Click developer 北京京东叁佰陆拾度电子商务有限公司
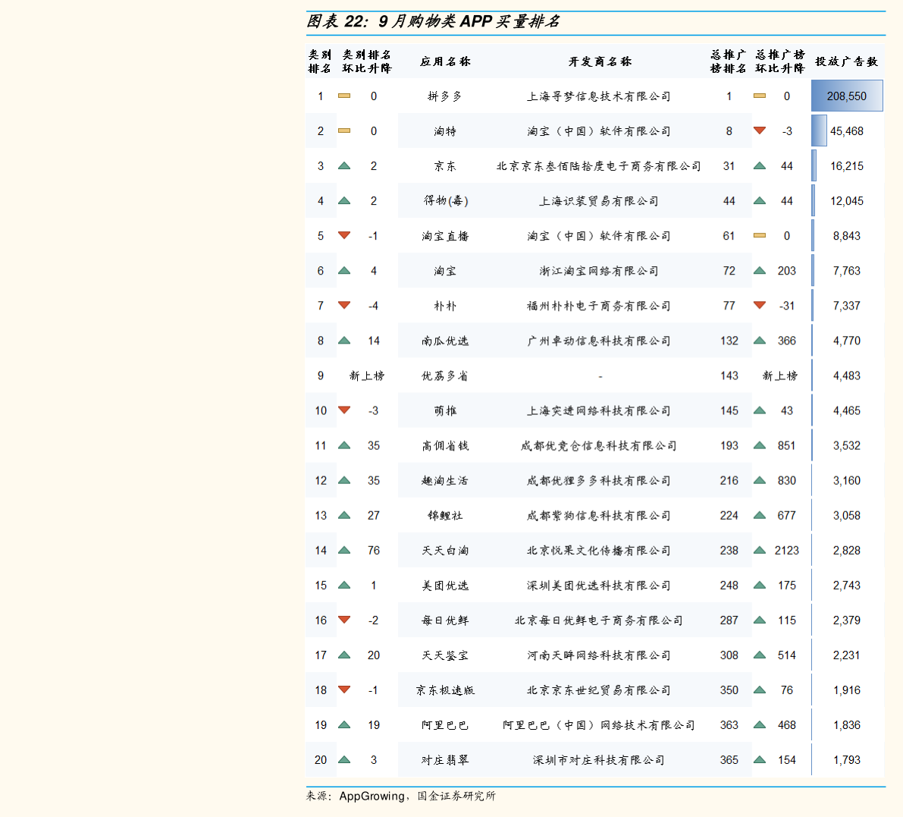903x817 pixels. pyautogui.click(x=599, y=166)
